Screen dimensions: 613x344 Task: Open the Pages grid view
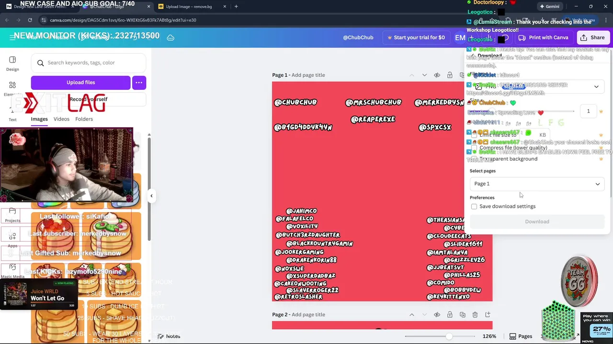tap(521, 336)
